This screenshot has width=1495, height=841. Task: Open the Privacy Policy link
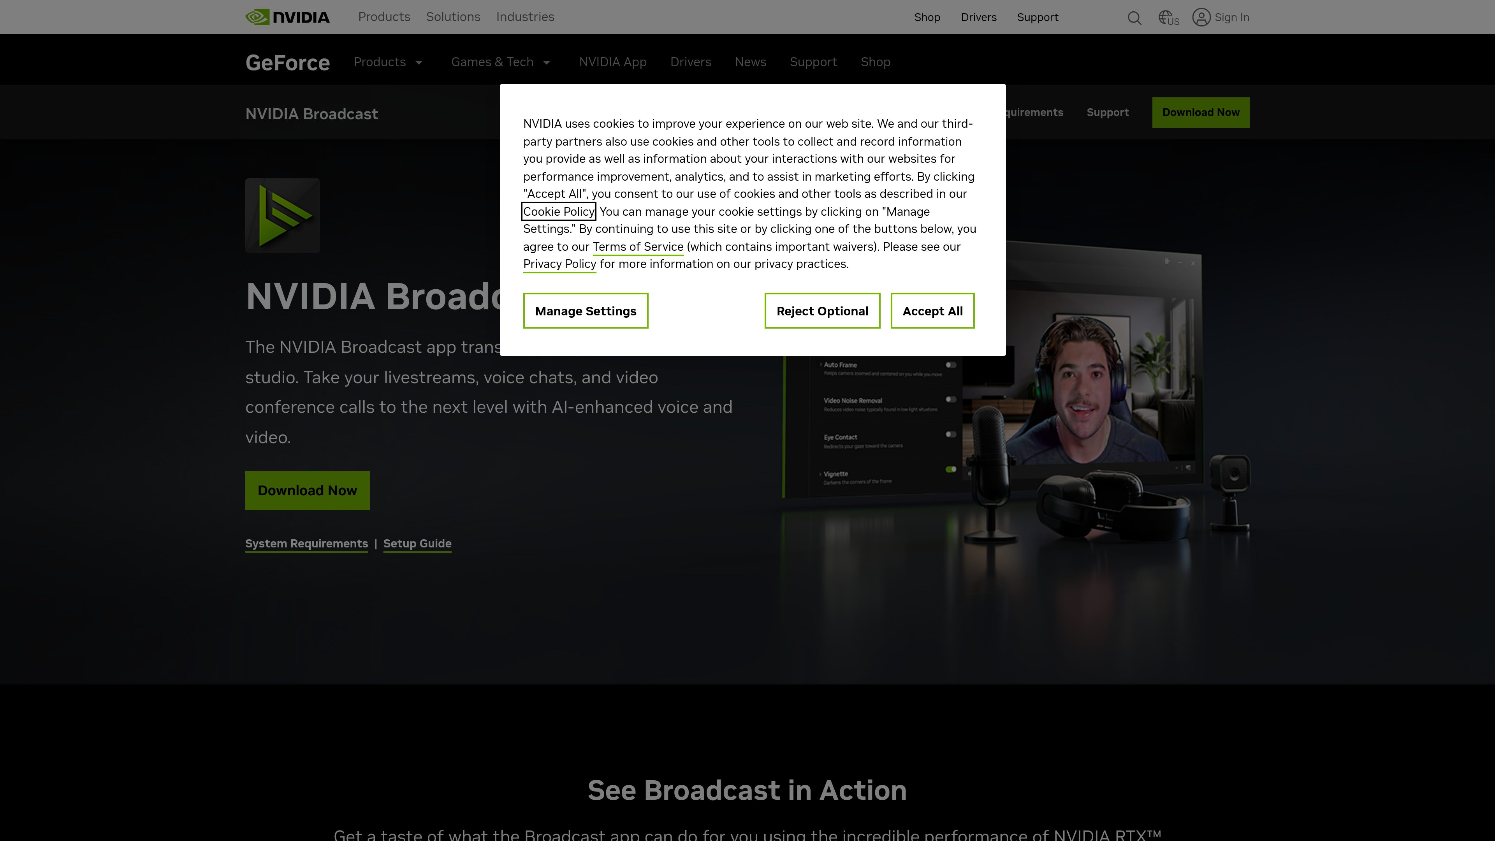tap(559, 264)
